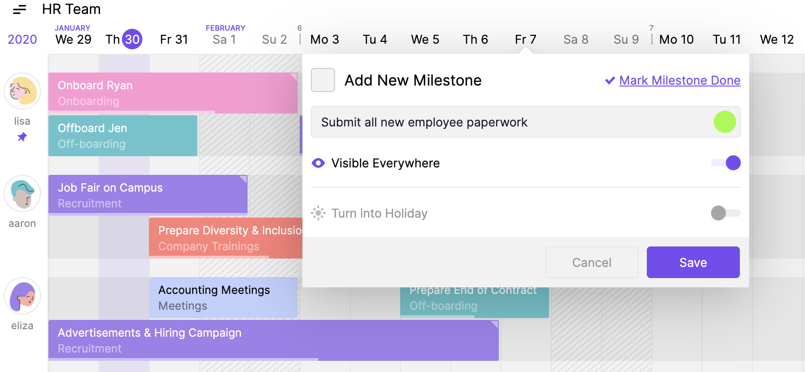Disable the Visible Everywhere toggle
Image resolution: width=805 pixels, height=372 pixels.
coord(725,163)
